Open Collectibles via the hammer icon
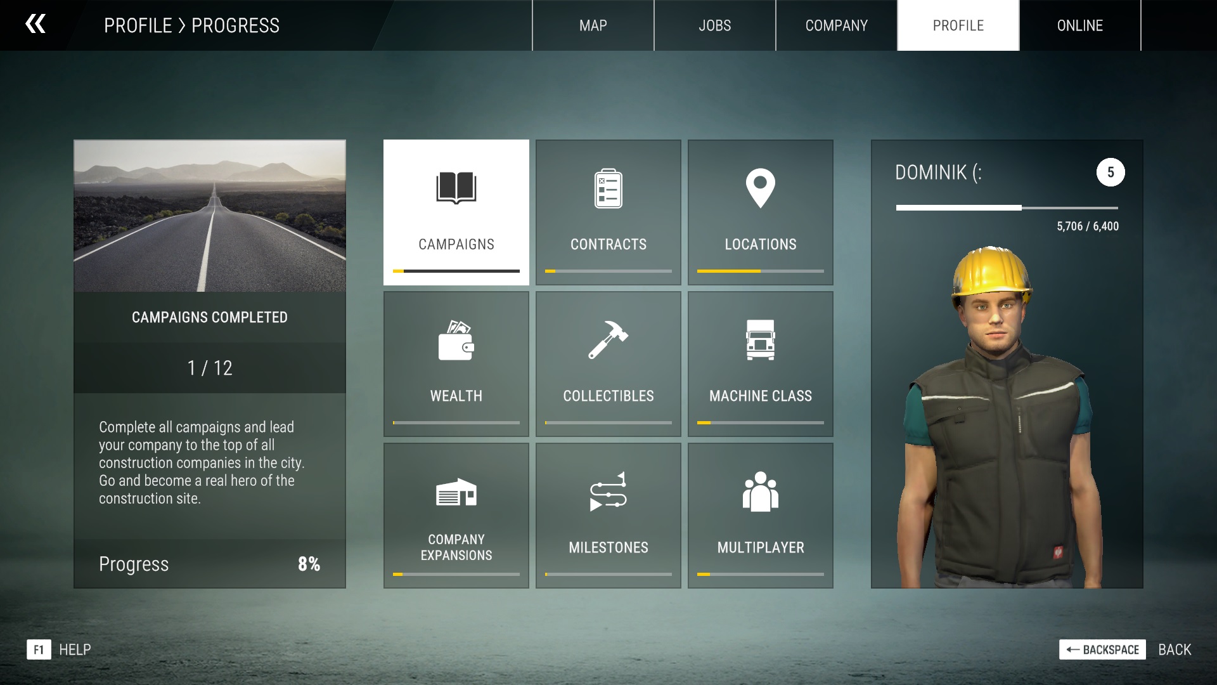 [x=608, y=340]
